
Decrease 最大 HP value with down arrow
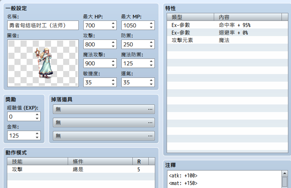click(x=113, y=27)
